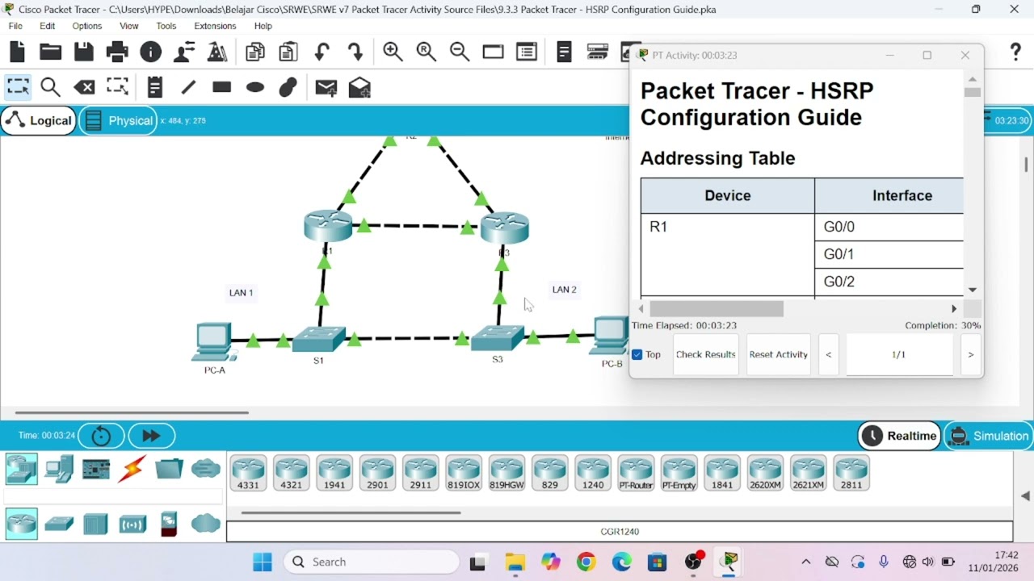
Task: Switch to Simulation mode
Action: click(989, 436)
